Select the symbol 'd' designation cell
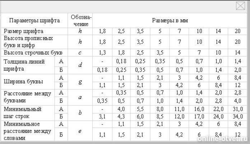250x144 pixels. coord(80,65)
